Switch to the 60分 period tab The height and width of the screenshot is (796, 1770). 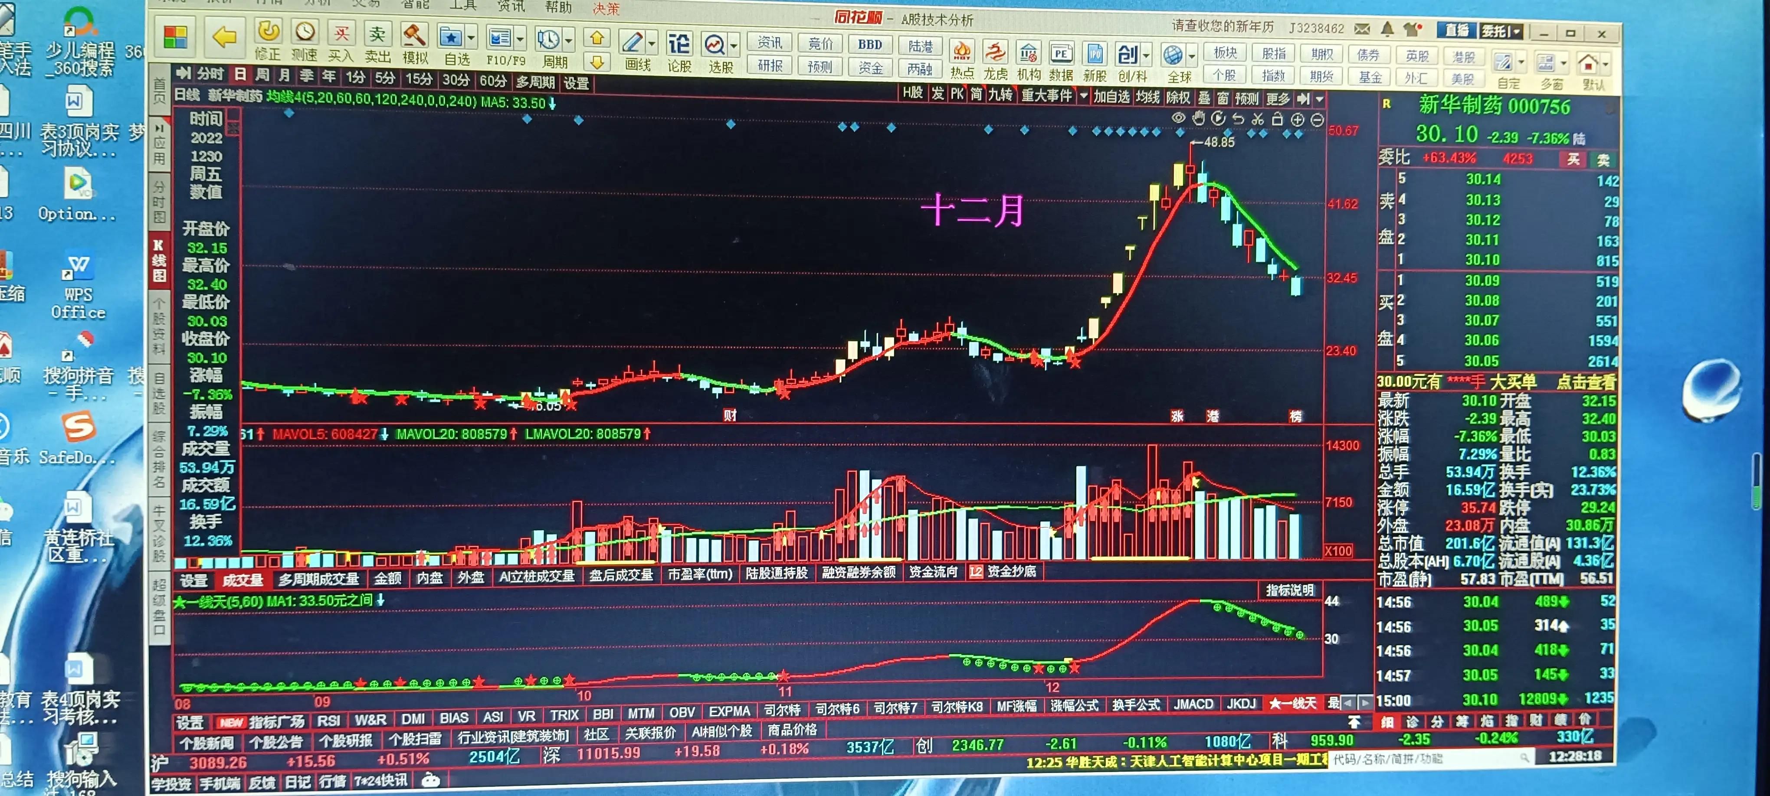click(x=493, y=81)
